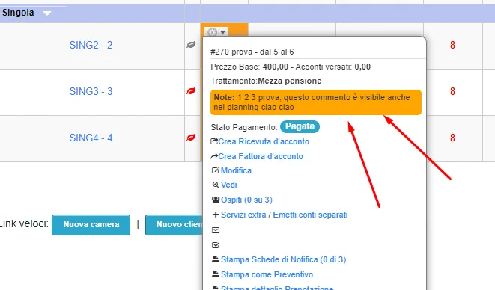The height and width of the screenshot is (290, 495).
Task: Click the red 8 in the SING3 row
Action: tap(453, 91)
